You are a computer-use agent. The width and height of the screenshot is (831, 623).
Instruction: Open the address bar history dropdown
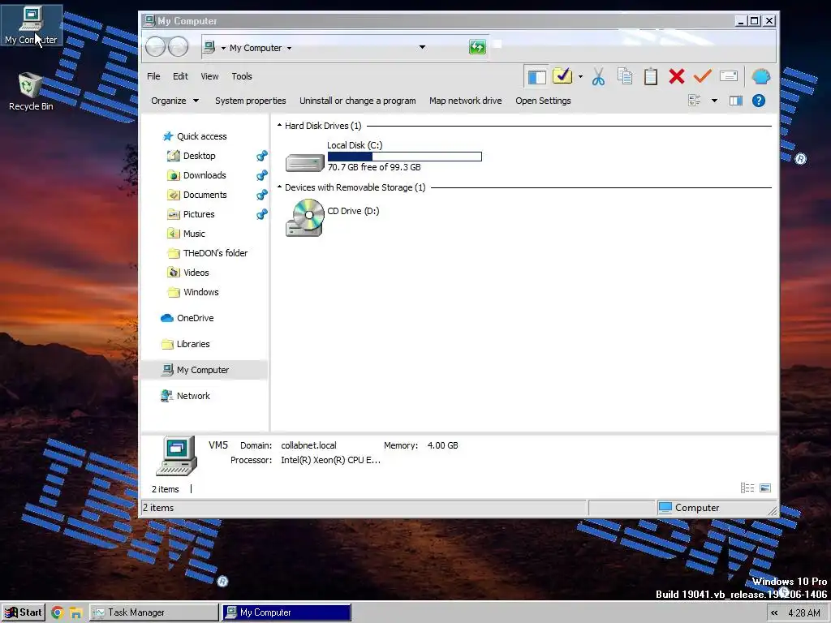click(422, 47)
